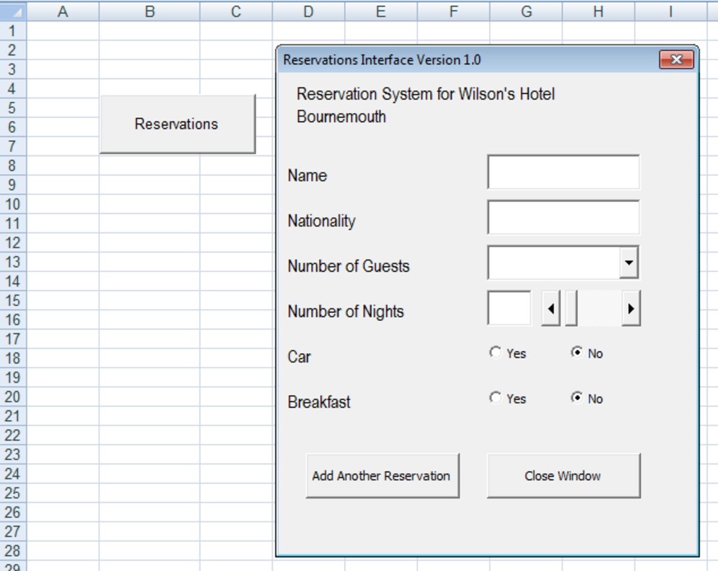
Task: Focus the Nationality input box
Action: (563, 217)
